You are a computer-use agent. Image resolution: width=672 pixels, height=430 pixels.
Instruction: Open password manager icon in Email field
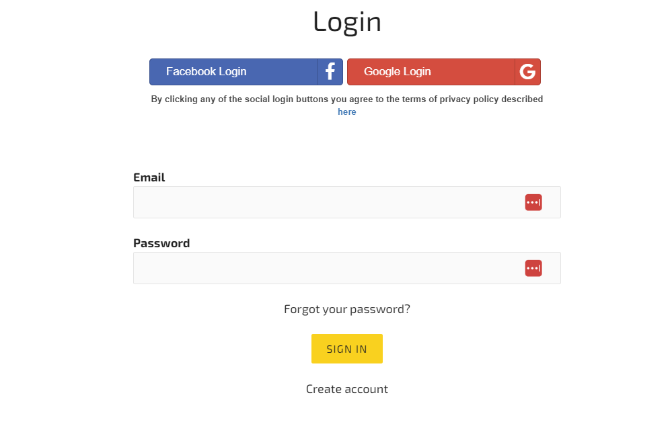(533, 202)
